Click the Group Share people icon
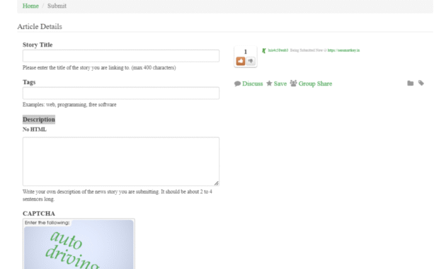 pyautogui.click(x=293, y=84)
